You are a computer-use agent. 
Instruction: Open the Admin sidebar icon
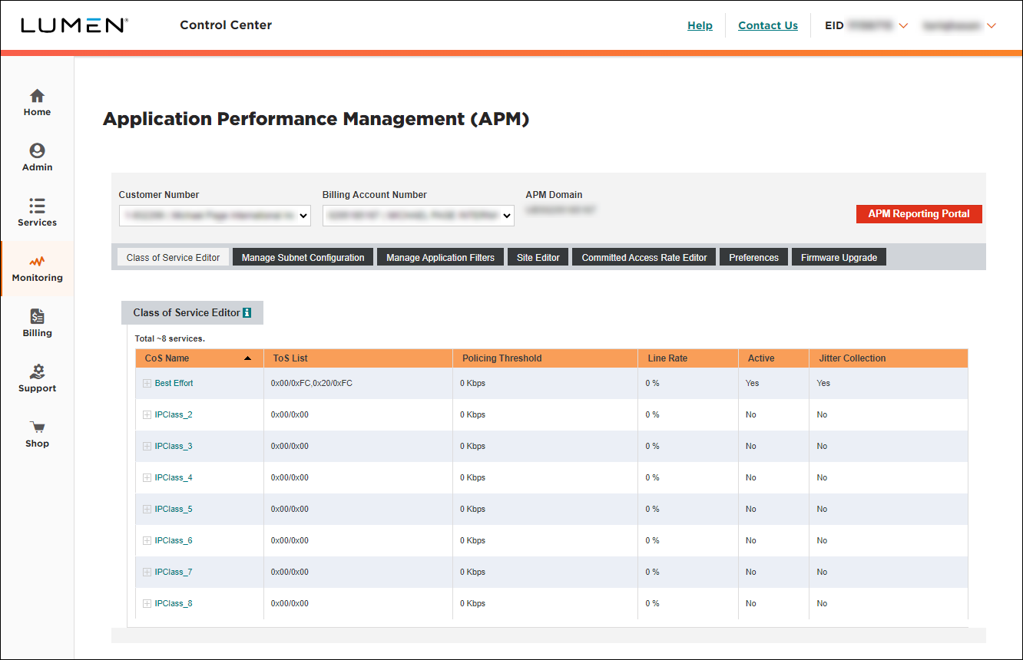[37, 151]
